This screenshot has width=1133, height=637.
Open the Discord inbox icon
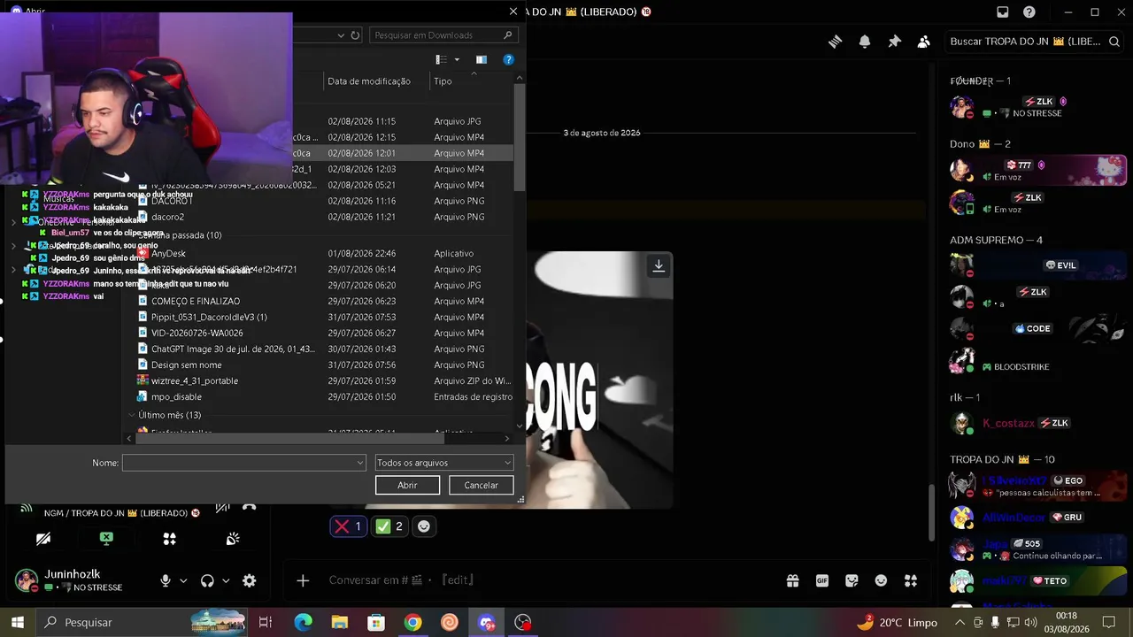[1002, 12]
